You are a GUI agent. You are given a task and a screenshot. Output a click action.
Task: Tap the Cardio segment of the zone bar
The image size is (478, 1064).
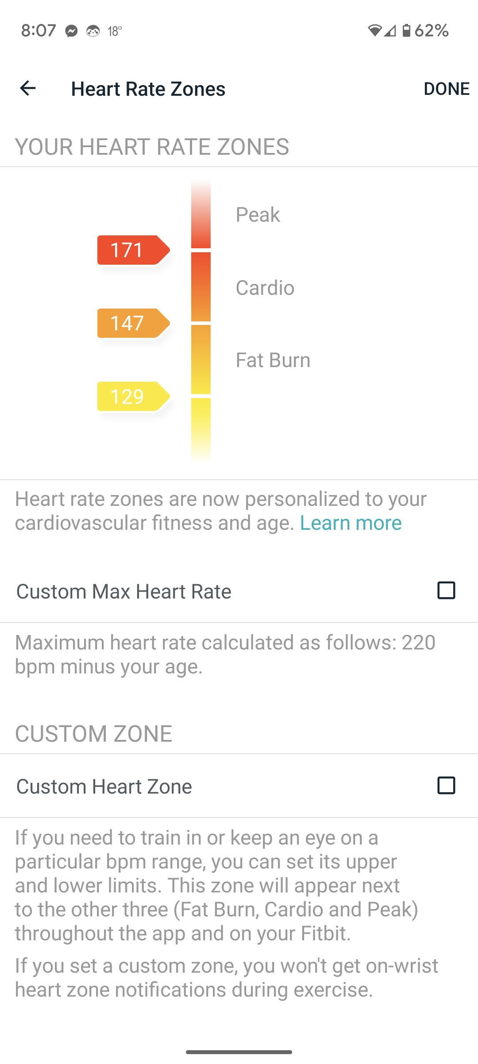(x=201, y=287)
